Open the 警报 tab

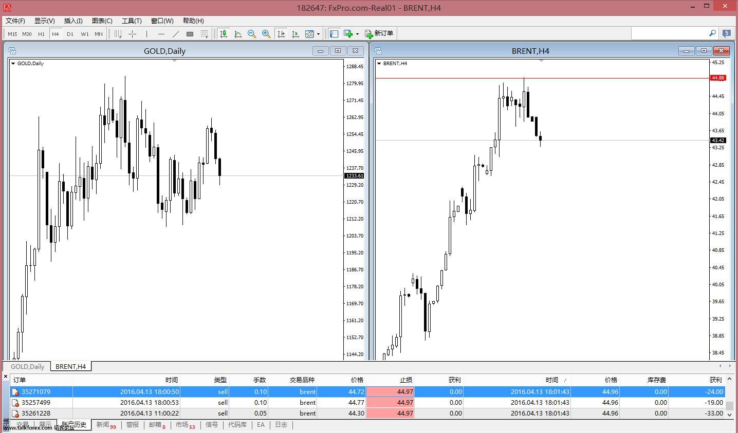(x=133, y=425)
